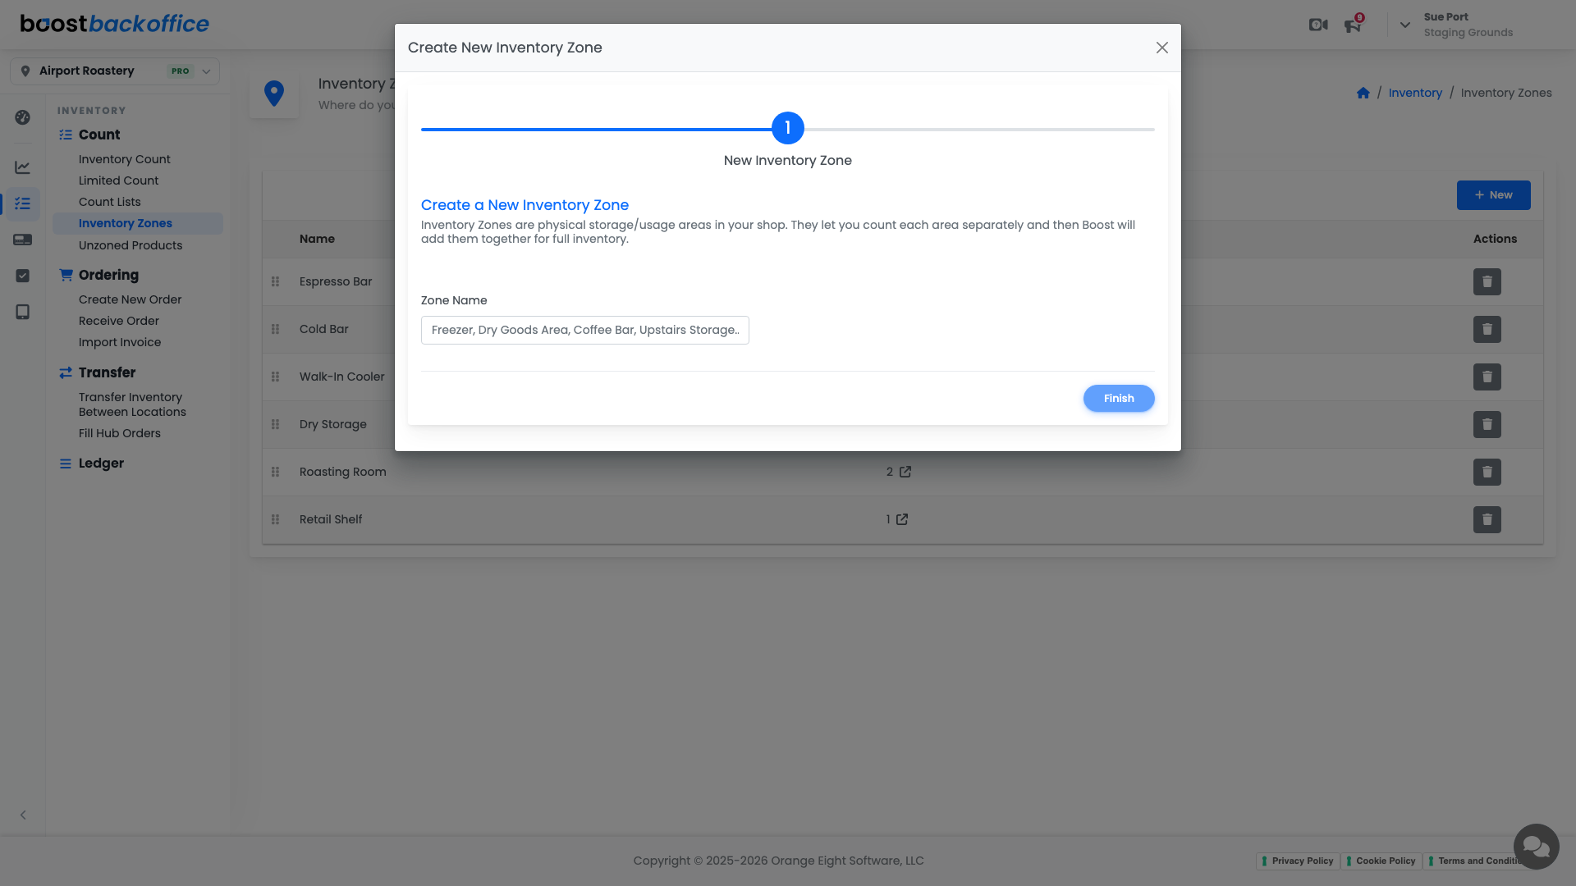Open the announcements megaphone icon
The image size is (1576, 886).
click(x=1353, y=25)
